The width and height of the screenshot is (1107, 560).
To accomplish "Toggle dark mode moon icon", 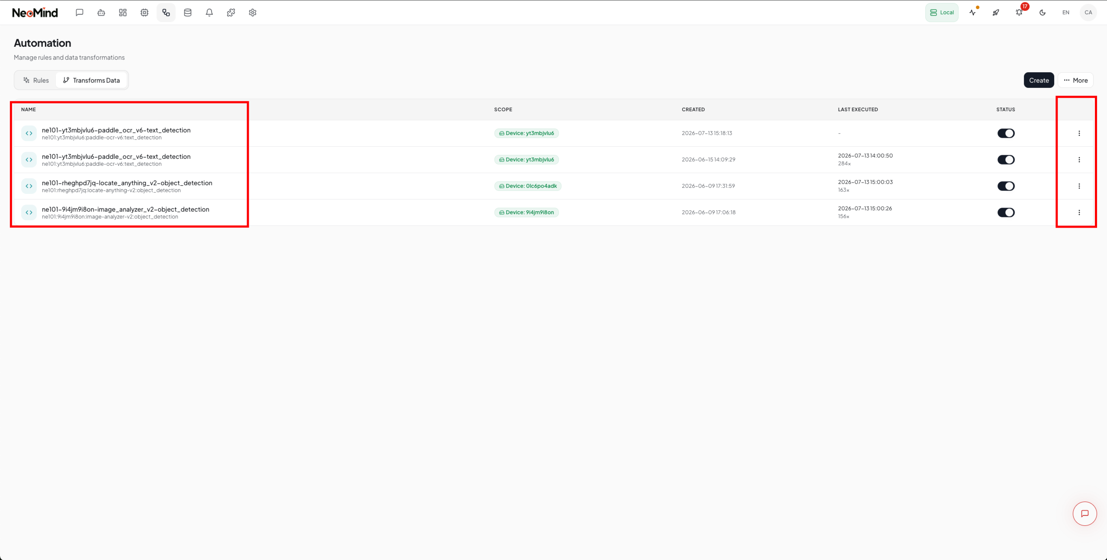I will (x=1043, y=13).
